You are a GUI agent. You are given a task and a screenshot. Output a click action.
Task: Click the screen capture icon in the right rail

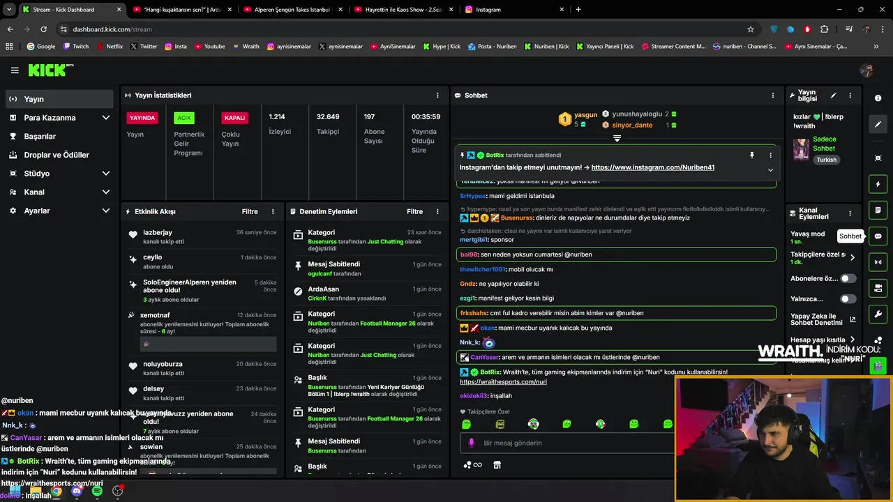(x=878, y=158)
